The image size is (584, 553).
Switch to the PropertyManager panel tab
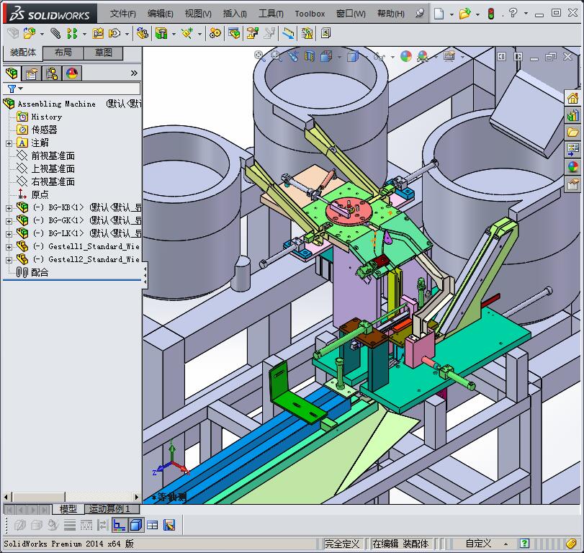[31, 73]
